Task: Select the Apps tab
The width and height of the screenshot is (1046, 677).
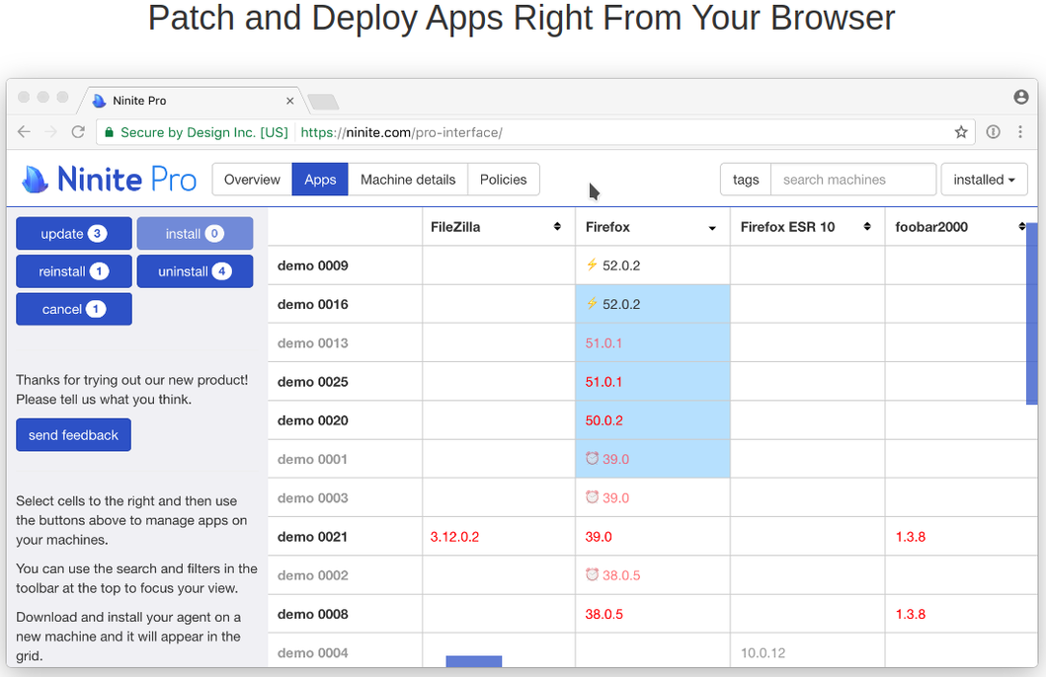Action: tap(320, 180)
